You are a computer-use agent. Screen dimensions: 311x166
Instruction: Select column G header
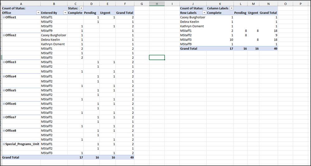[142, 3]
